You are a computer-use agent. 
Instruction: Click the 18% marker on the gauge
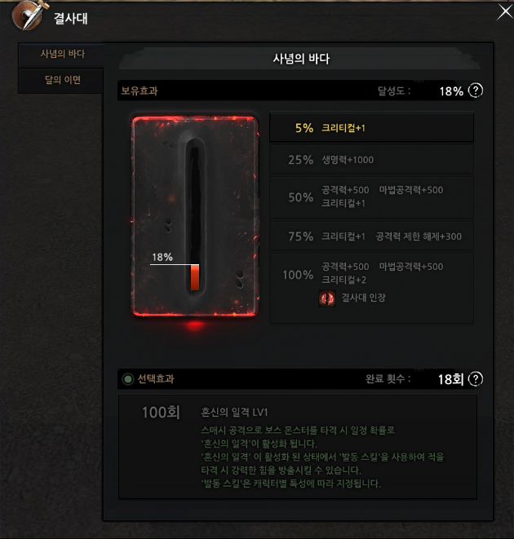pos(162,257)
